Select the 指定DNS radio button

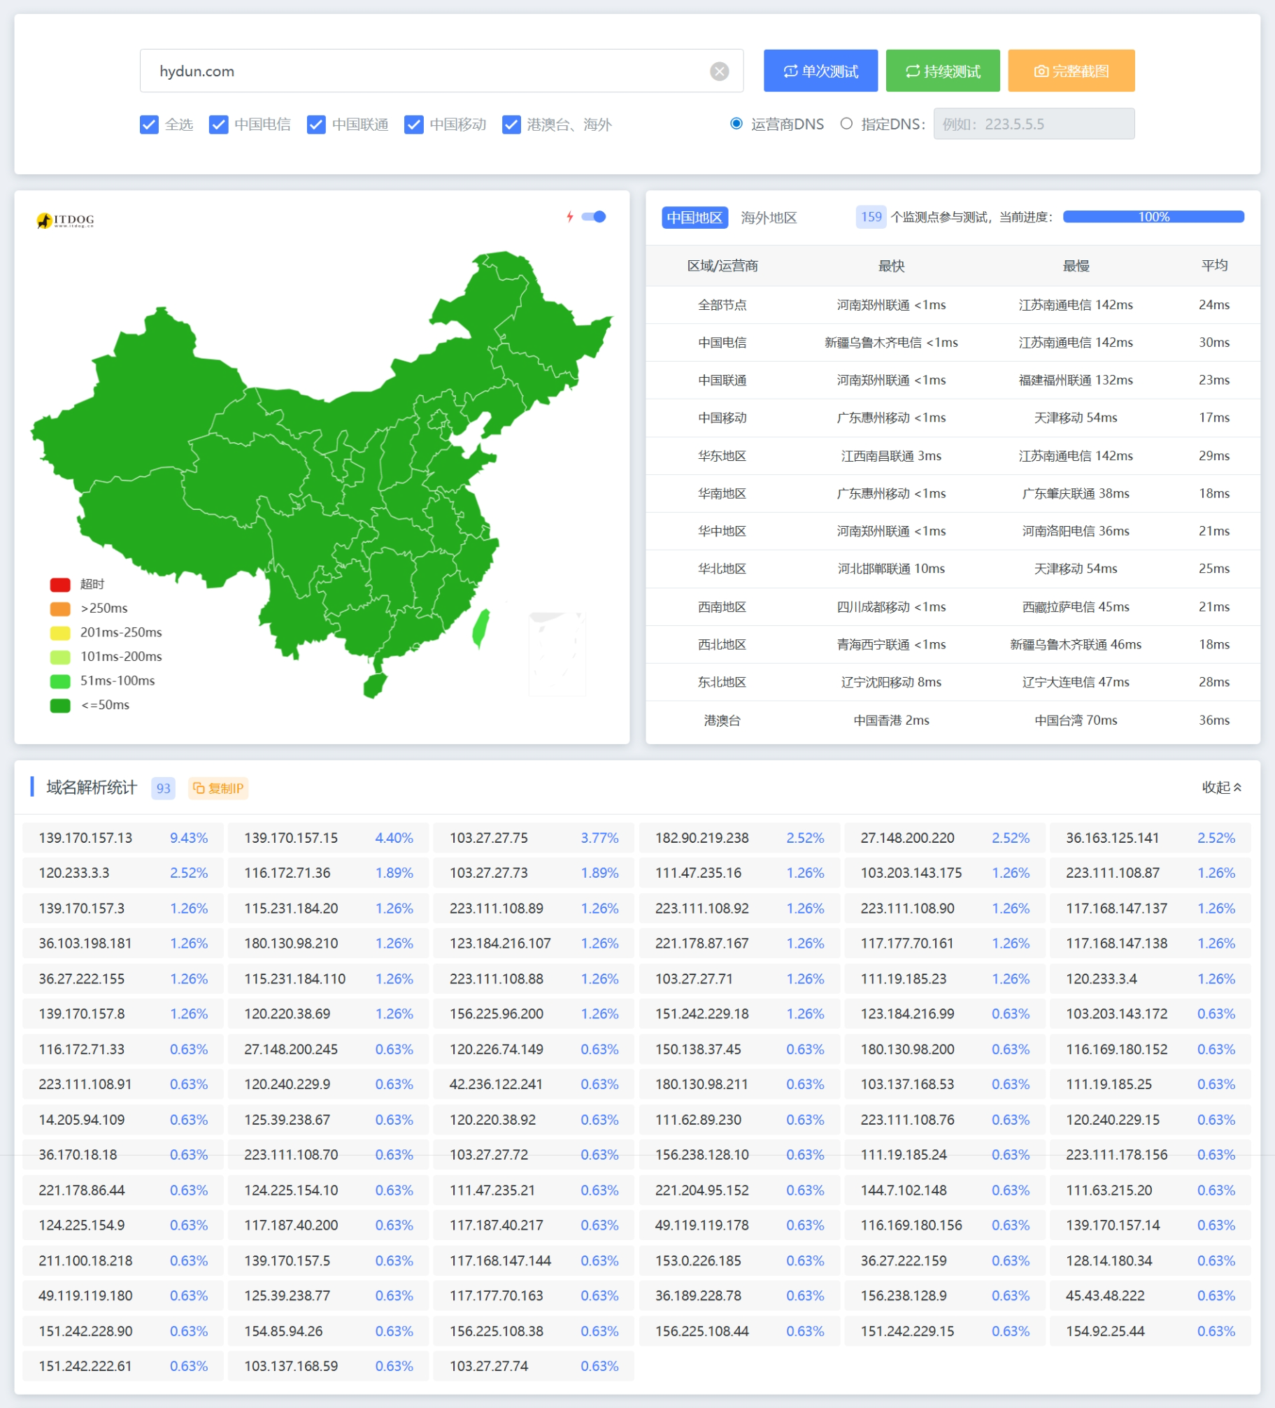tap(846, 124)
